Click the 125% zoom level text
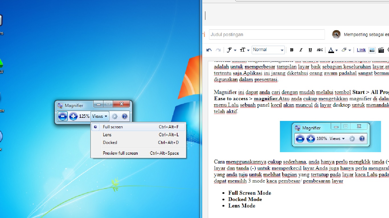The height and width of the screenshot is (218, 389). (x=84, y=116)
